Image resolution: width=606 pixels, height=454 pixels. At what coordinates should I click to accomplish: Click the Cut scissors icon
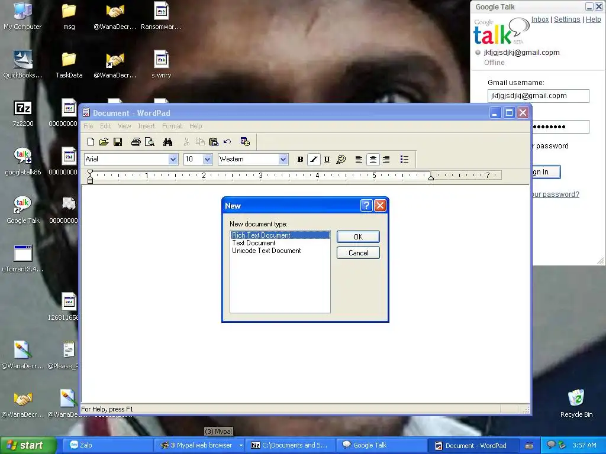[186, 142]
